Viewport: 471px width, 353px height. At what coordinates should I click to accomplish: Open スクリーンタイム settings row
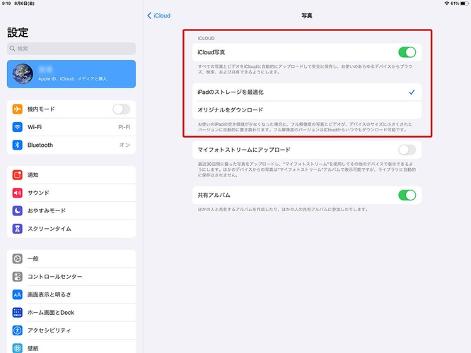tap(71, 229)
